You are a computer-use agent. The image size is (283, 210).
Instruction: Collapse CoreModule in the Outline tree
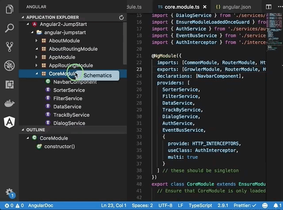27,138
